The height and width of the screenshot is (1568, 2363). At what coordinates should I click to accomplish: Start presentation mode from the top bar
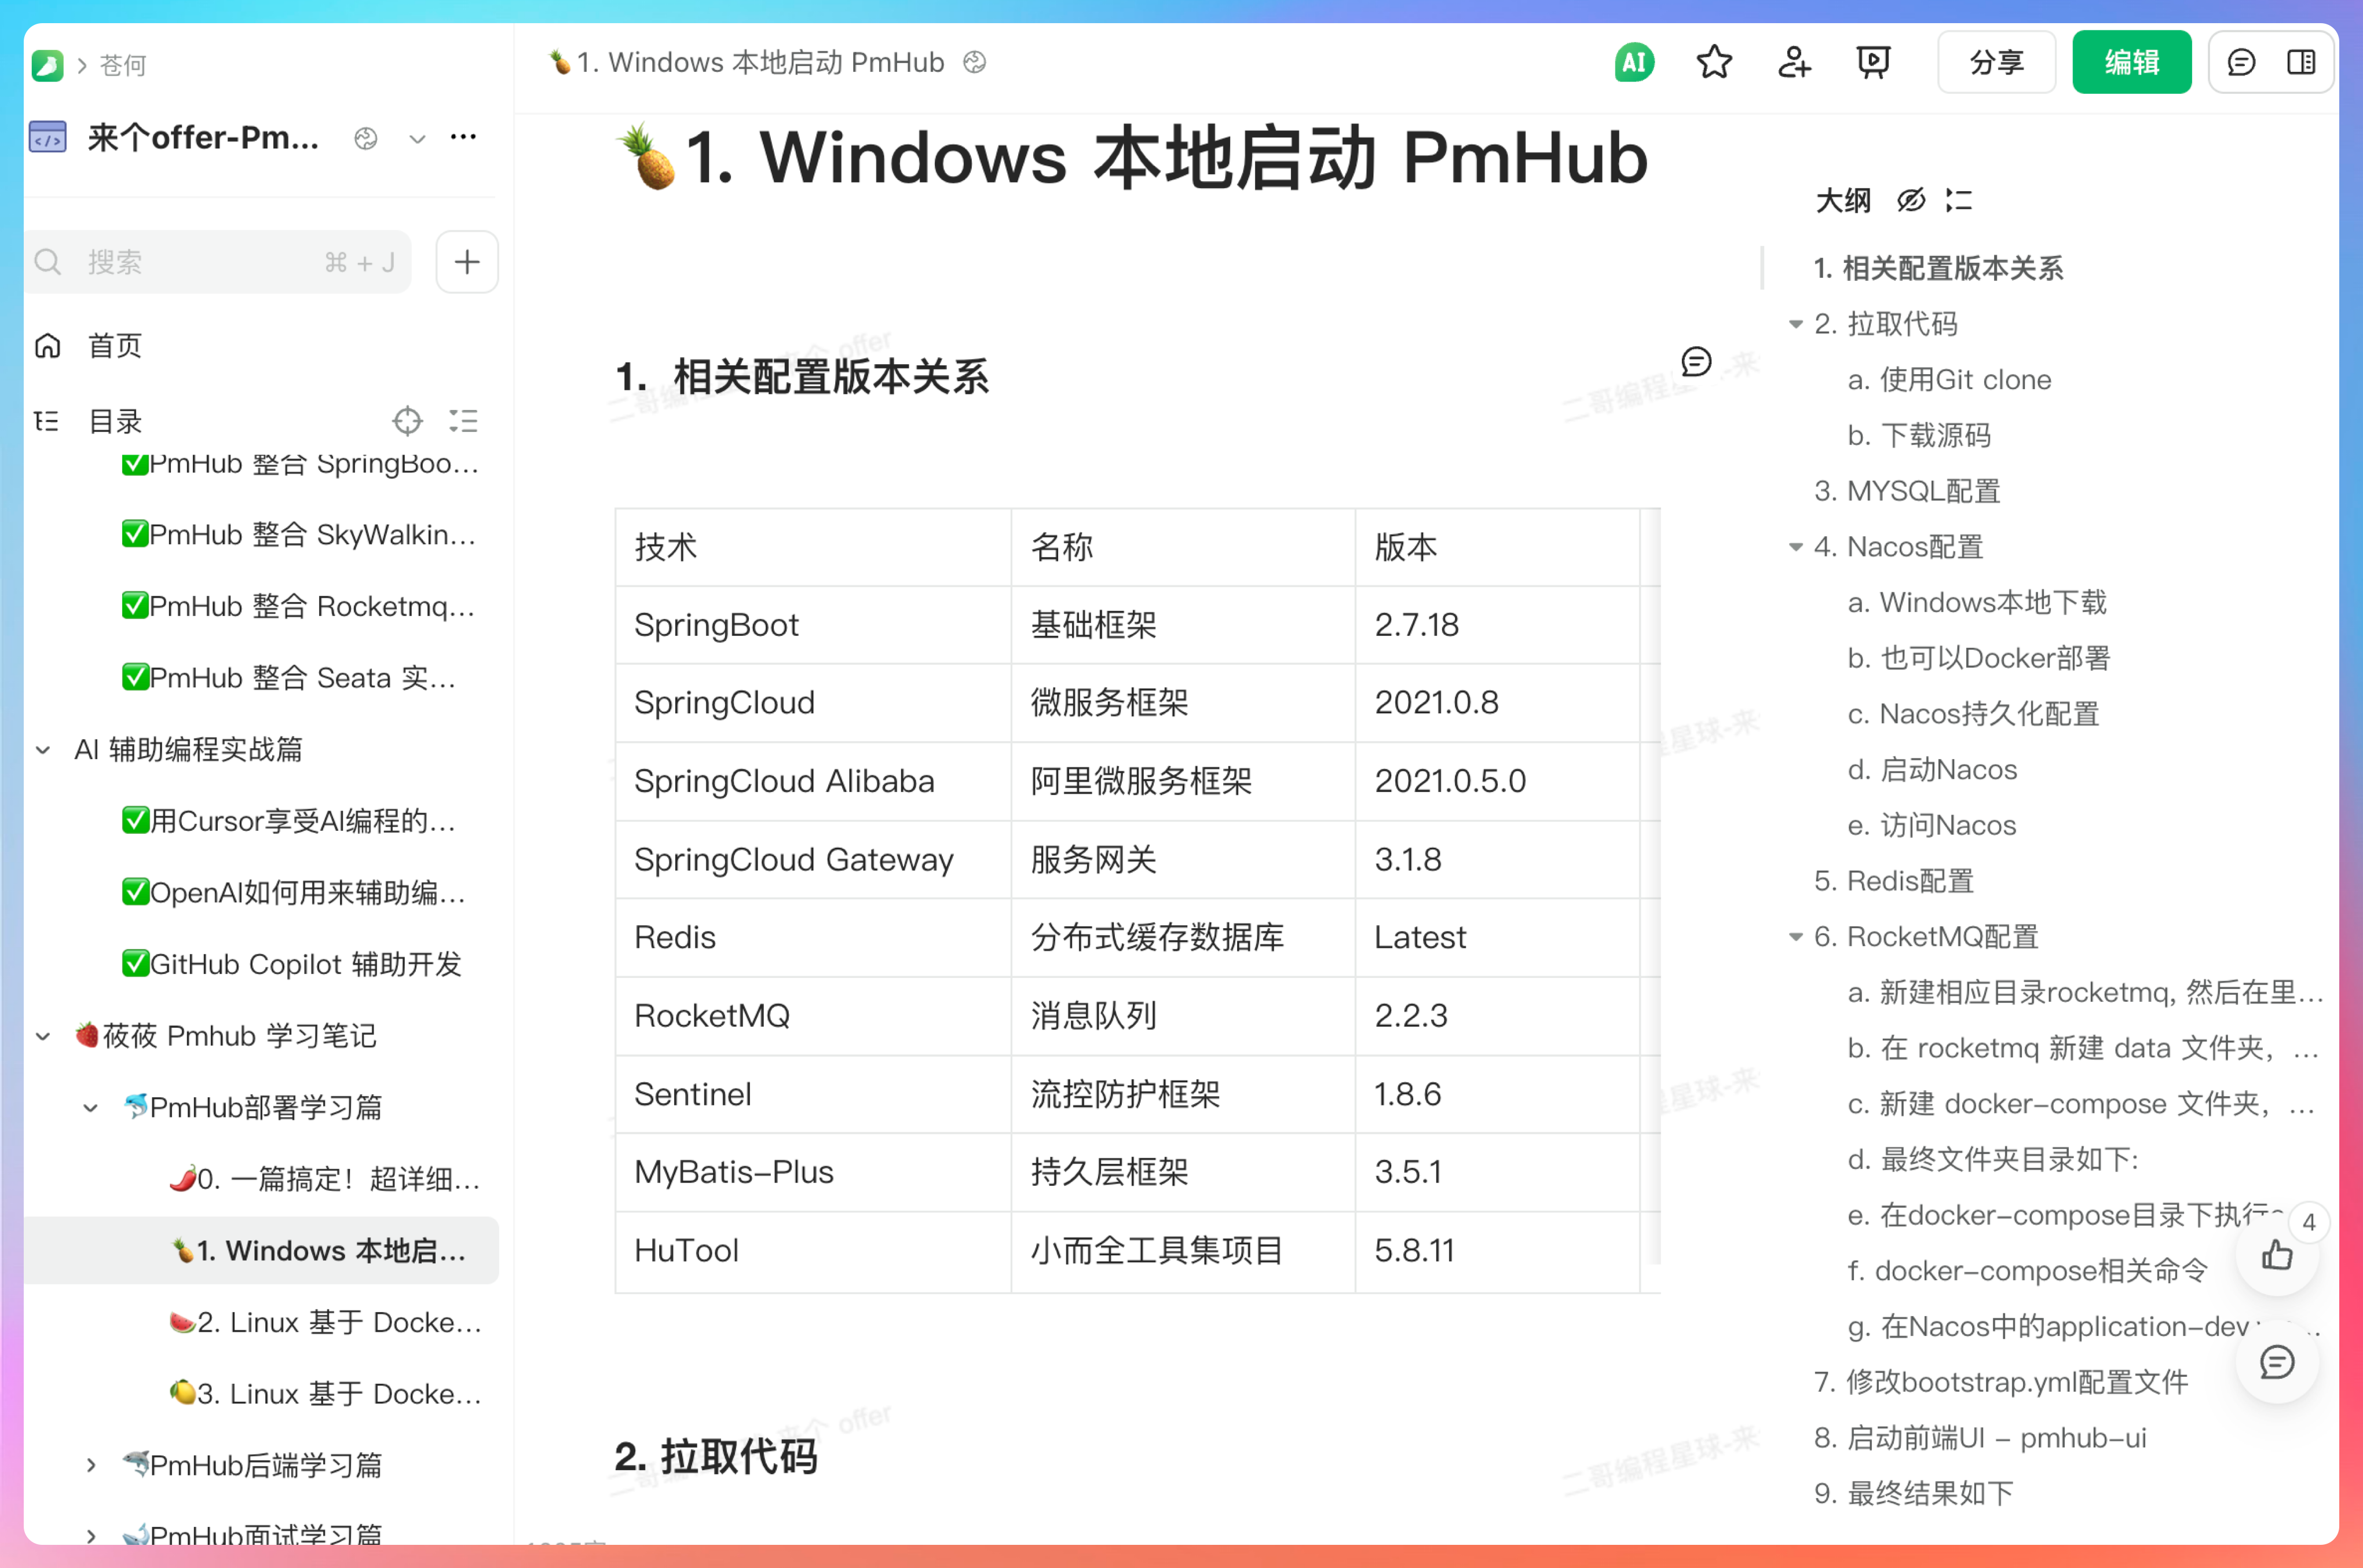tap(1873, 63)
